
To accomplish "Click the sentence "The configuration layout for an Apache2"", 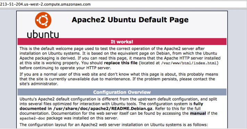I will (x=114, y=125).
